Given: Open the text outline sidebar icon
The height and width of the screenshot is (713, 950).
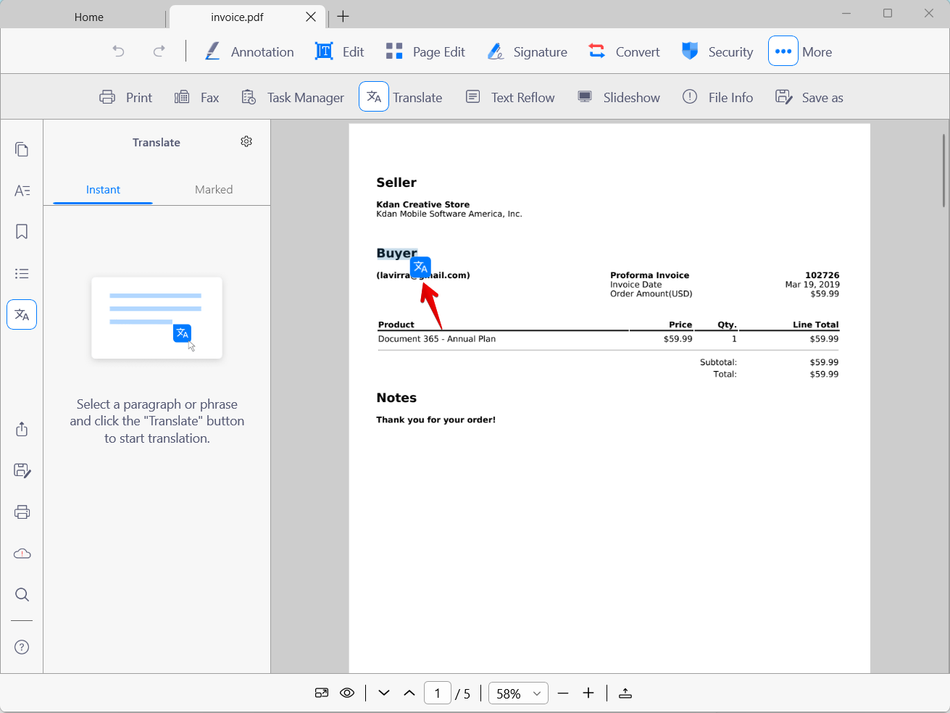Looking at the screenshot, I should pos(22,191).
